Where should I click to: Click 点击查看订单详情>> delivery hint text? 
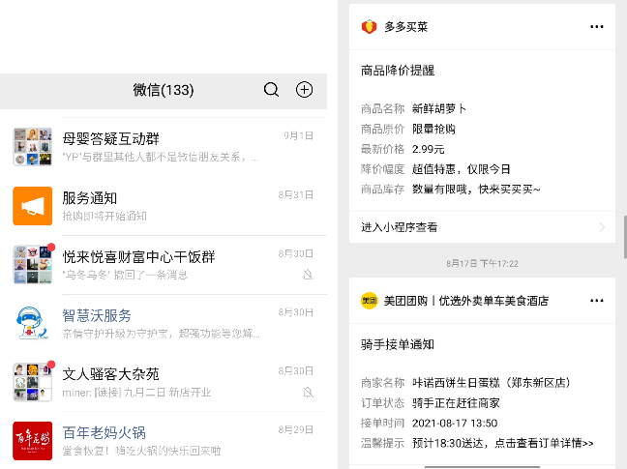point(544,443)
